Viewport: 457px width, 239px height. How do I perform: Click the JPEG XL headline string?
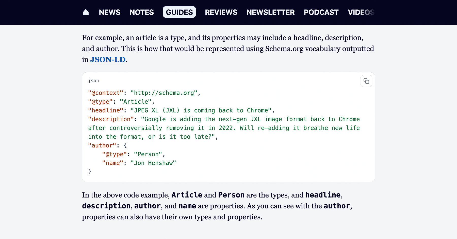(x=201, y=111)
